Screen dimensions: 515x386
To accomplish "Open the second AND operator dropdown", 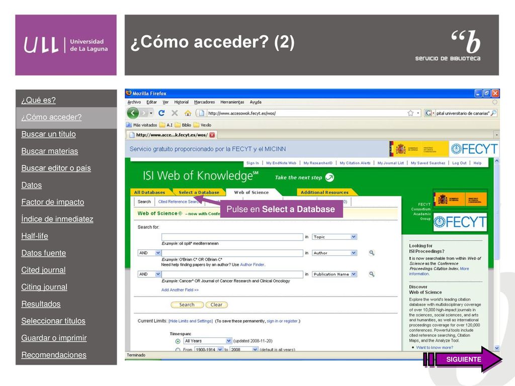I will pyautogui.click(x=149, y=274).
